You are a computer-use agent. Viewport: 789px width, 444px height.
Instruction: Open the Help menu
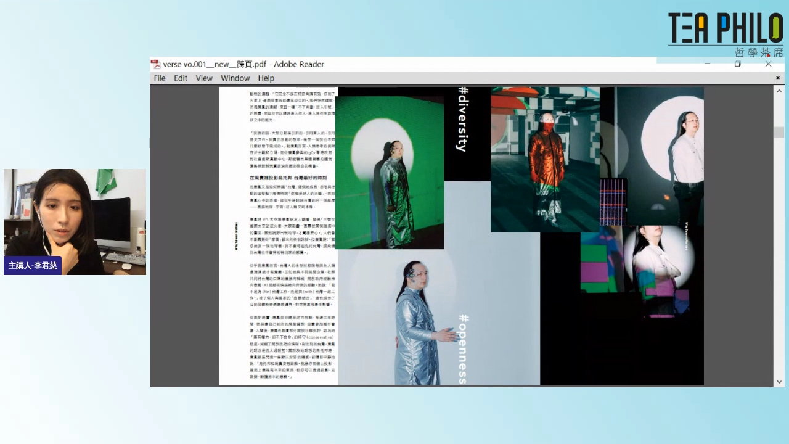[x=266, y=78]
